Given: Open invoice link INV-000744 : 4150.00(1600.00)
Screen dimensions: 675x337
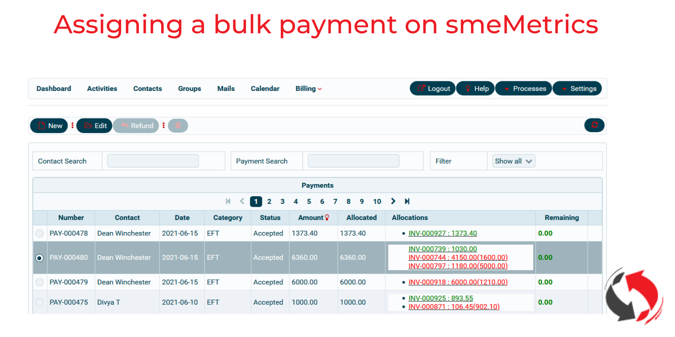Looking at the screenshot, I should (x=458, y=257).
